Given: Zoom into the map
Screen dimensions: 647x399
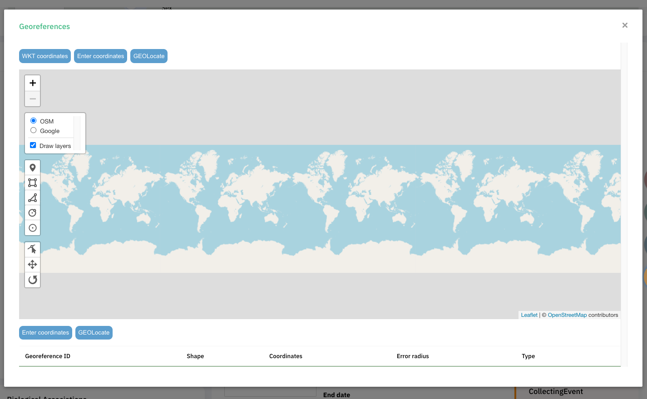Looking at the screenshot, I should point(32,83).
